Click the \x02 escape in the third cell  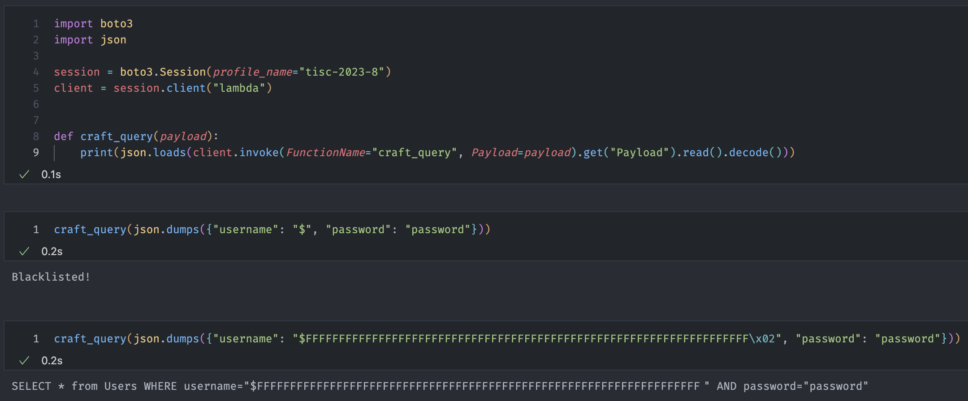click(762, 339)
